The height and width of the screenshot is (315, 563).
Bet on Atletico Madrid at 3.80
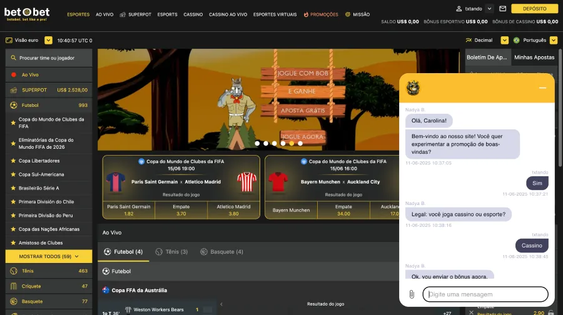click(233, 210)
